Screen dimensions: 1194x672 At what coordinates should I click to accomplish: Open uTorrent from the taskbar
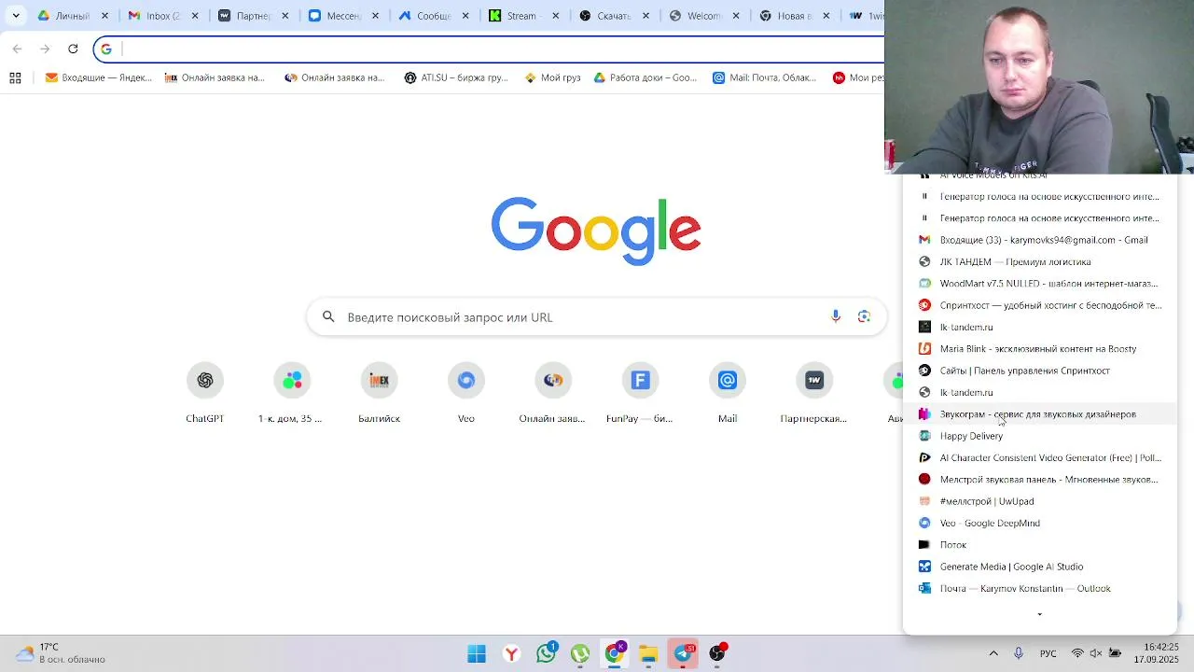click(580, 653)
